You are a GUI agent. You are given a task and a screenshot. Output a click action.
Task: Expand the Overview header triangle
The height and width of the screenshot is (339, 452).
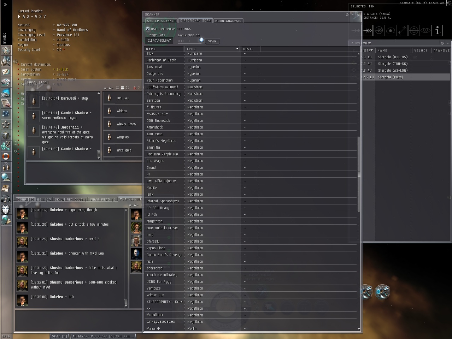(352, 43)
